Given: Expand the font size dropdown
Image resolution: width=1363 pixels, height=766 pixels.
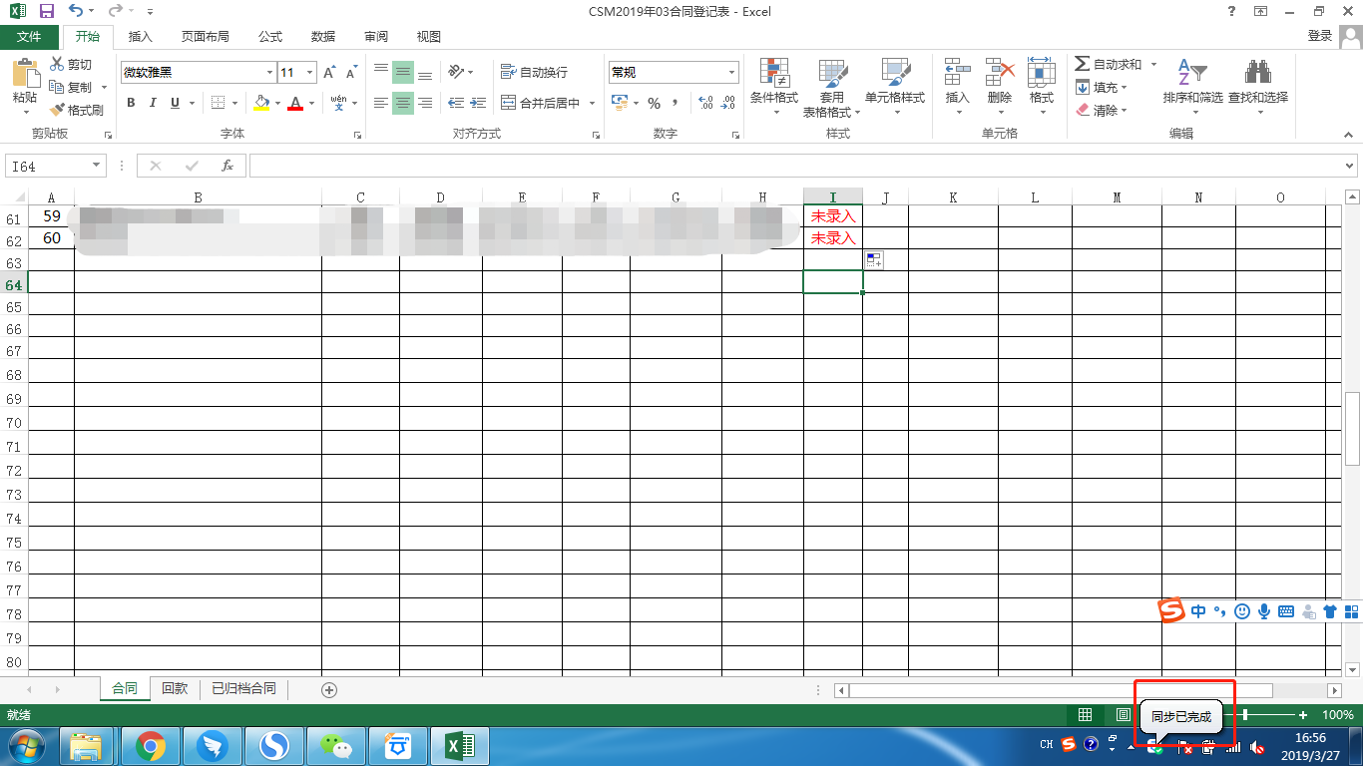Looking at the screenshot, I should (310, 73).
